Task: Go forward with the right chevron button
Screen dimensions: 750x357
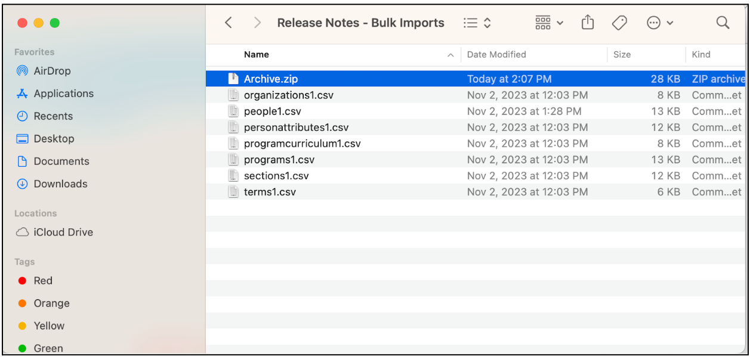Action: click(257, 23)
